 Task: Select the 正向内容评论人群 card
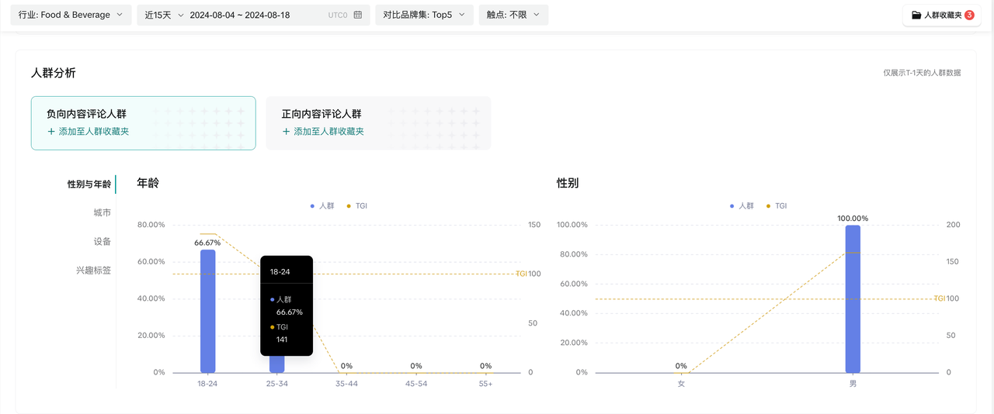coord(378,122)
